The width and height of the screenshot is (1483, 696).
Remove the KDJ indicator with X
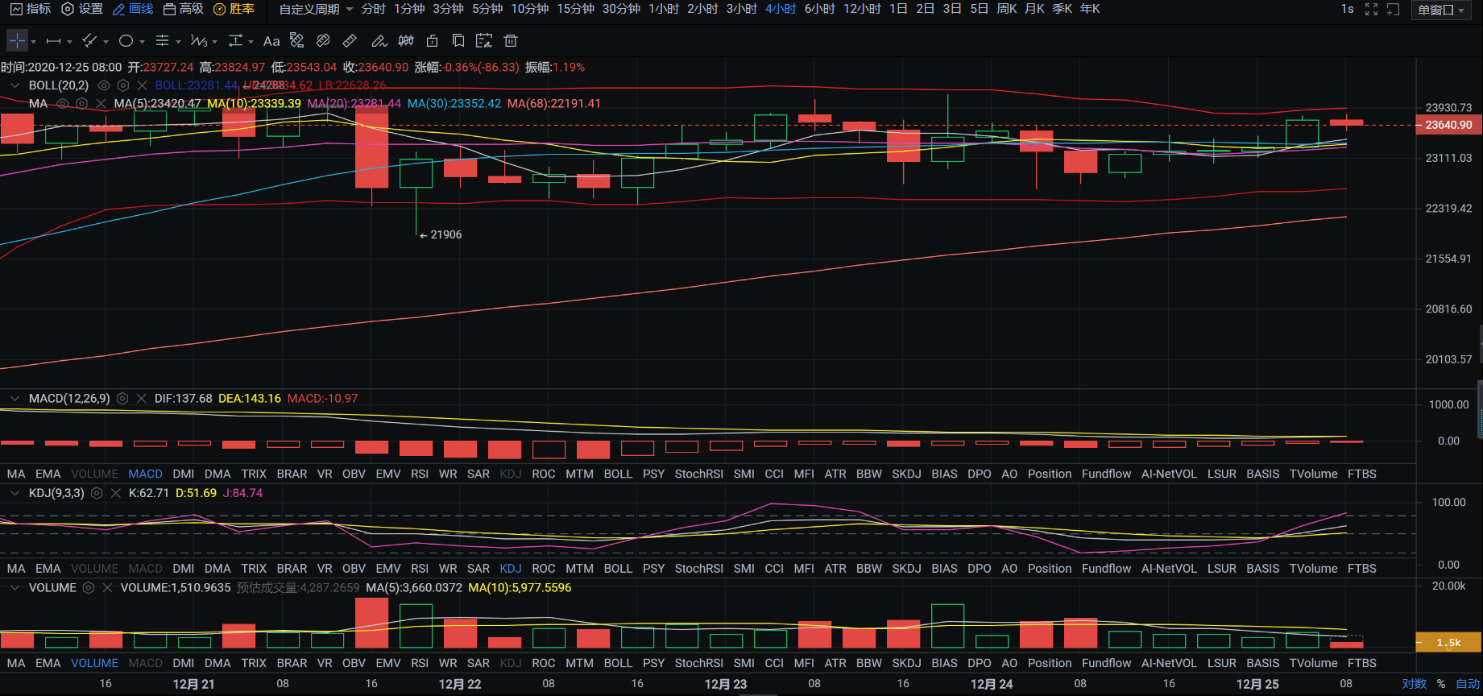pos(116,493)
